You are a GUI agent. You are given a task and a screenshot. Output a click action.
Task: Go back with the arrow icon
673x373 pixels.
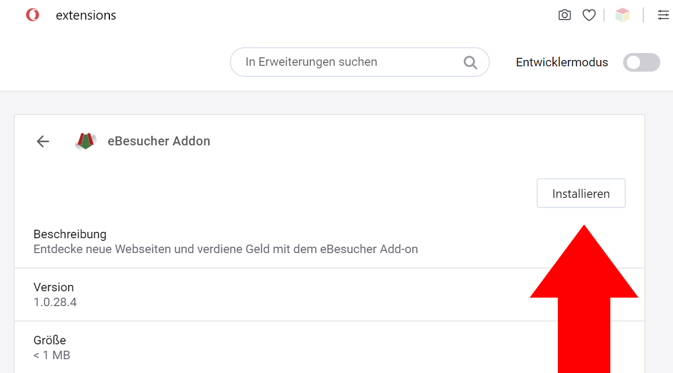pos(42,141)
